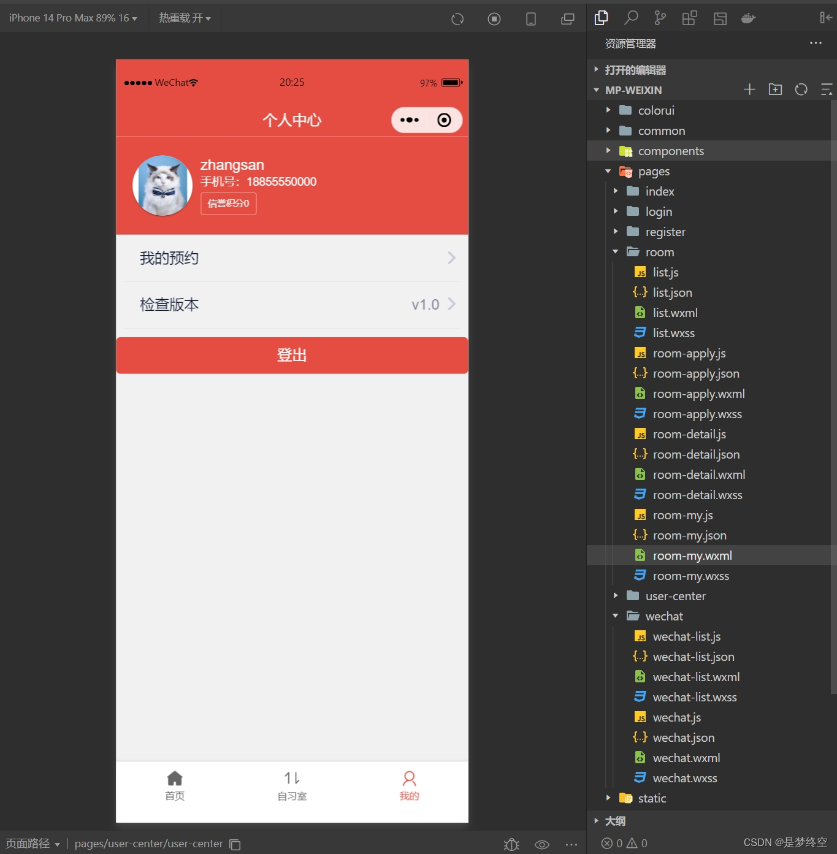Click the credit score badge
The width and height of the screenshot is (837, 854).
[x=228, y=204]
